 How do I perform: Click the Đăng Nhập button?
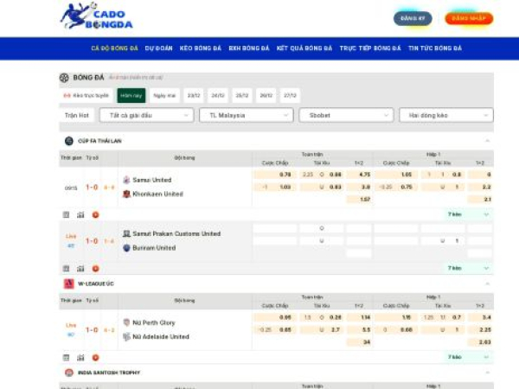point(469,18)
